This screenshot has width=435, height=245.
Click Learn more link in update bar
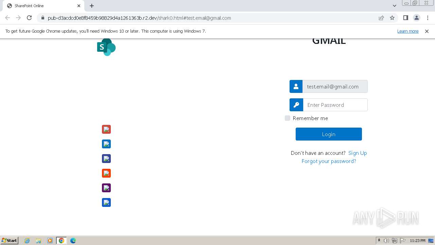(x=408, y=31)
